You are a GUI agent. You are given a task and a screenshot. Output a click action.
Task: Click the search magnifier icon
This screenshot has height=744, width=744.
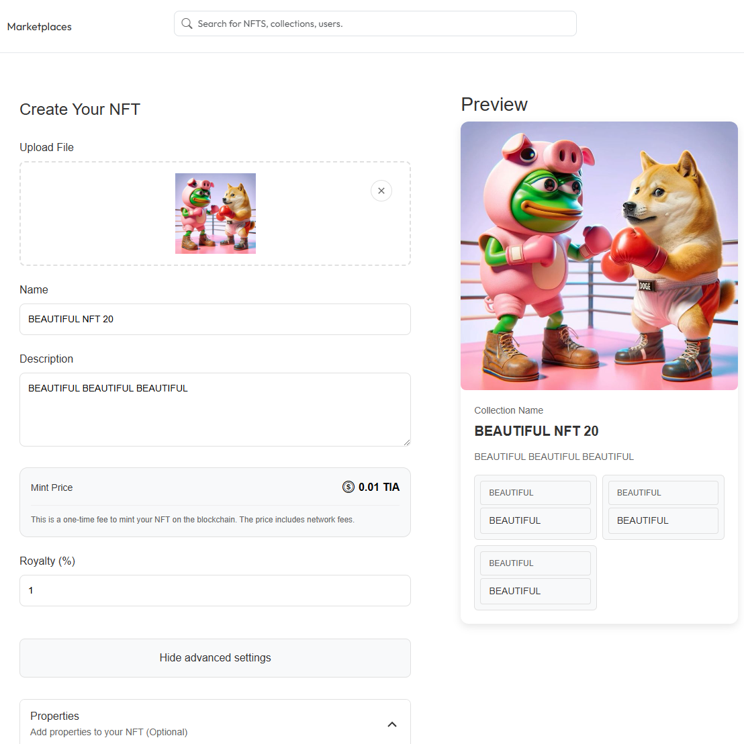[187, 24]
